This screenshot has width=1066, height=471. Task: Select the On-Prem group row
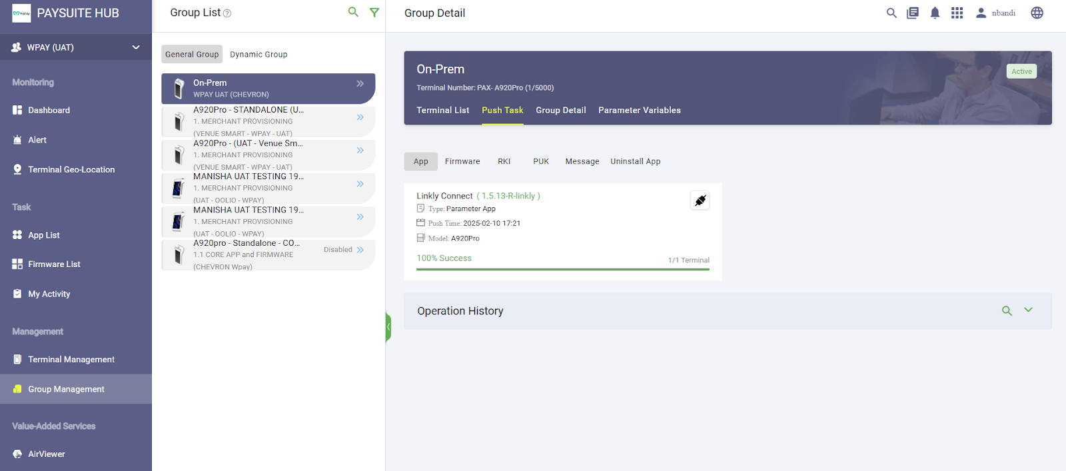(268, 89)
